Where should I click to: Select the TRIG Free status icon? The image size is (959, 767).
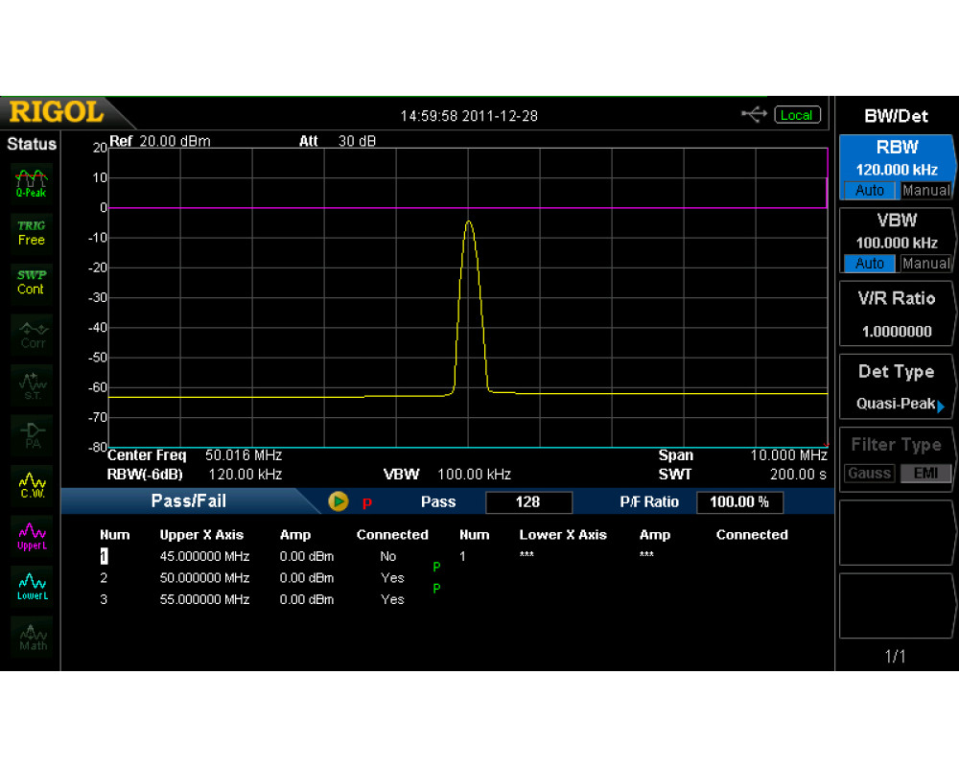tap(32, 232)
